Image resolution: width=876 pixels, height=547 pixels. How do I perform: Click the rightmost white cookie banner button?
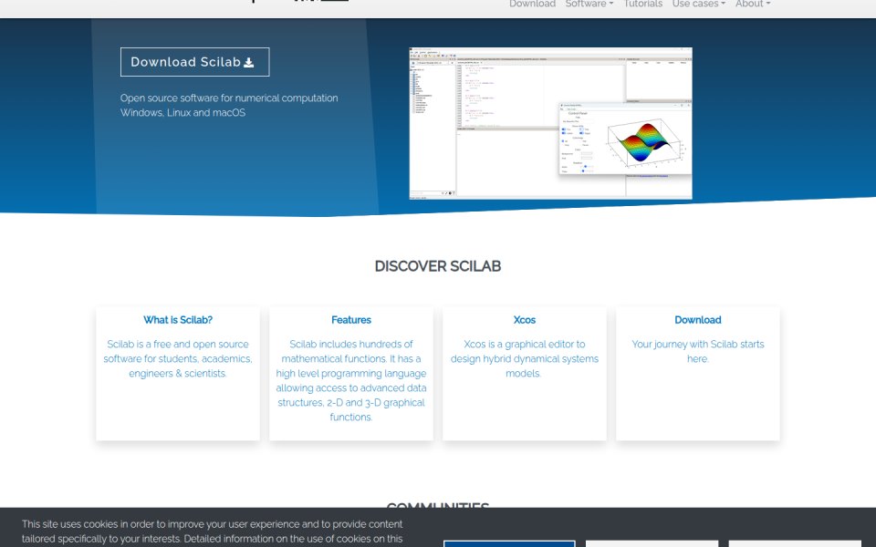click(795, 543)
